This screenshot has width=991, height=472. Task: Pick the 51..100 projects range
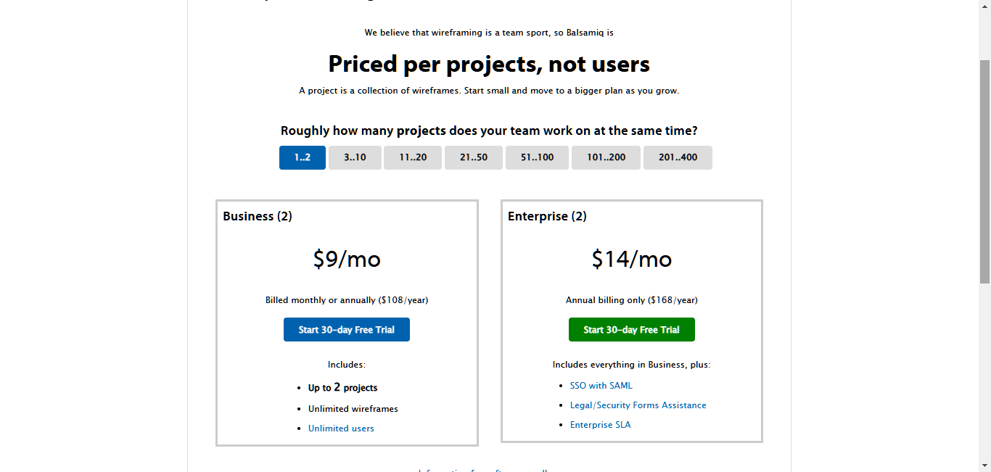point(537,158)
